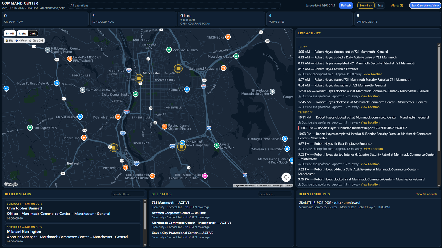Click the Massabesic Lake park pin
The height and width of the screenshot is (248, 442).
236,56
